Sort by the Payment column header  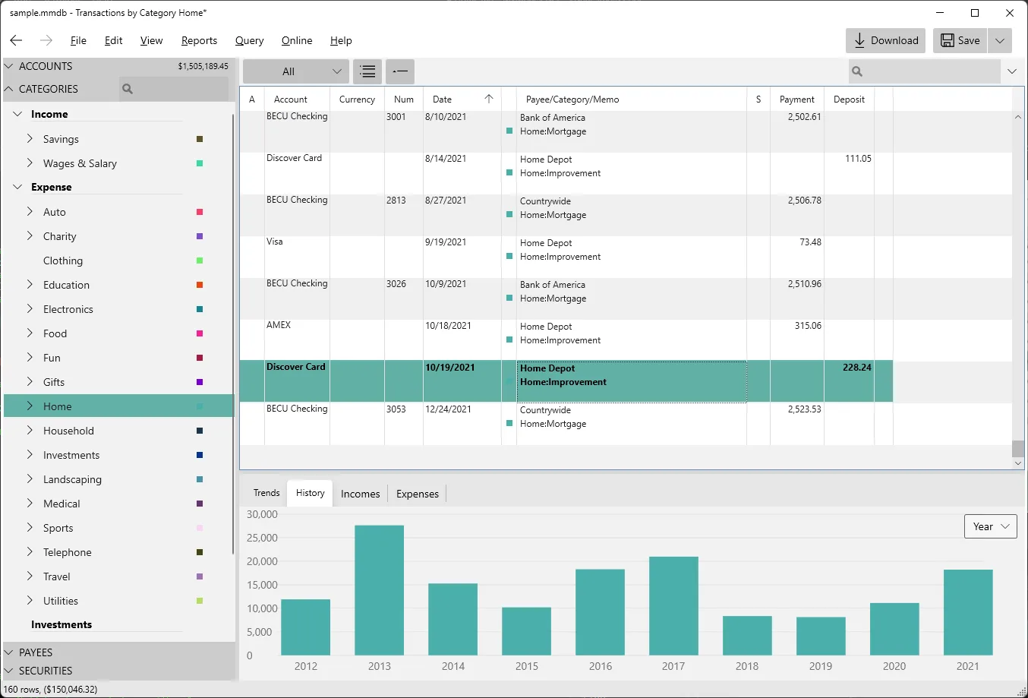coord(797,99)
